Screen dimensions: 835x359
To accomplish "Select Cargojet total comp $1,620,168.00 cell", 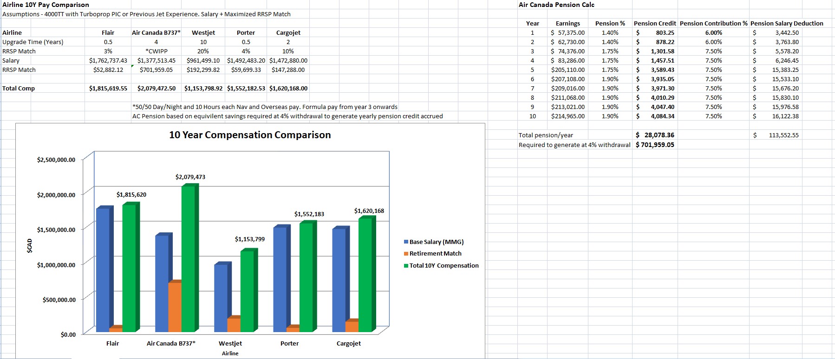I will click(288, 88).
